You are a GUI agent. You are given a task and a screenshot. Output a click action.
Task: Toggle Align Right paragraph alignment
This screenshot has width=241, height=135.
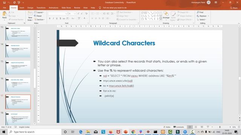point(99,18)
